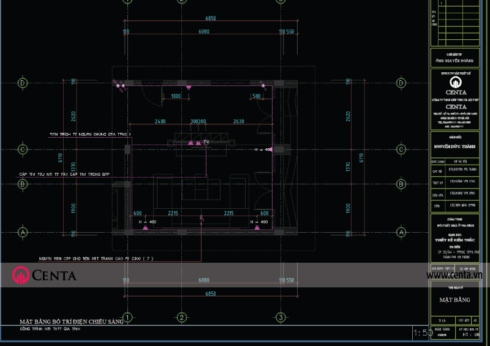Click the ÔNG NGUYỄN HOÀNG owner name
Image resolution: width=490 pixels, height=346 pixels.
pos(455,62)
